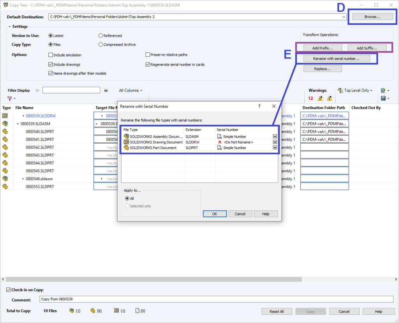The height and width of the screenshot is (323, 399).
Task: Open the filter funnel icon options
Action: tap(9, 98)
